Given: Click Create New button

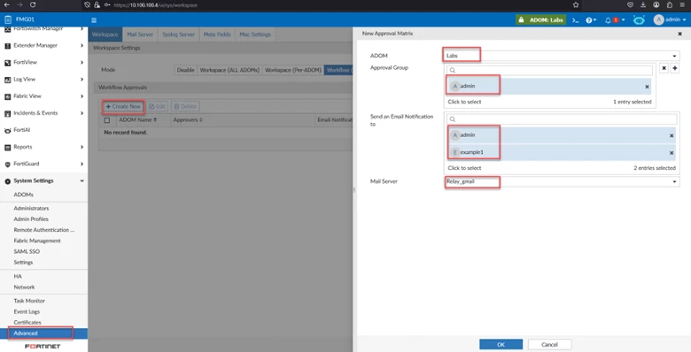Looking at the screenshot, I should pos(123,106).
